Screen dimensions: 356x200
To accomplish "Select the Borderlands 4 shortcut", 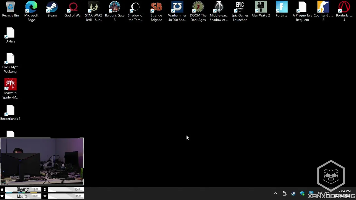I will [x=344, y=11].
